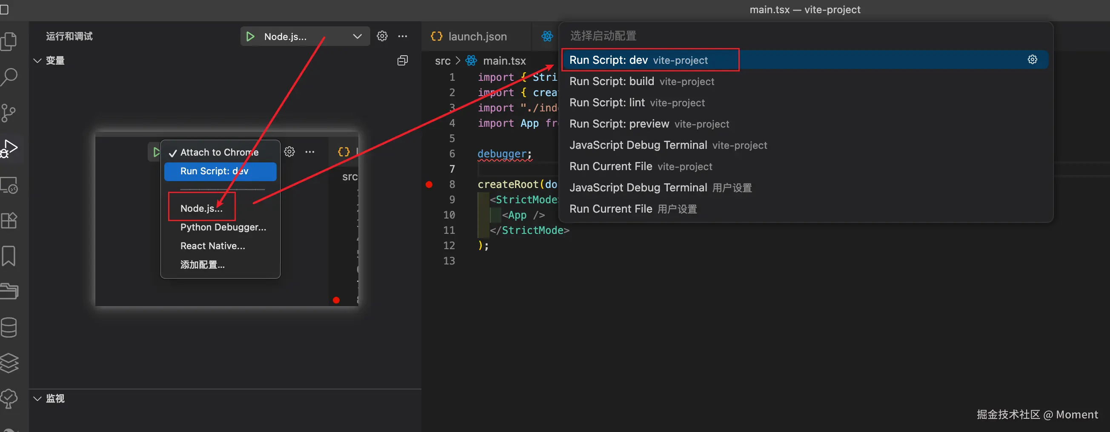Click main.tsx in the breadcrumb

tap(504, 61)
